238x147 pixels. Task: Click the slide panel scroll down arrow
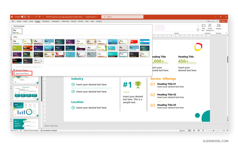point(42,128)
